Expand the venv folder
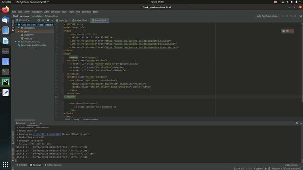 click(18, 32)
